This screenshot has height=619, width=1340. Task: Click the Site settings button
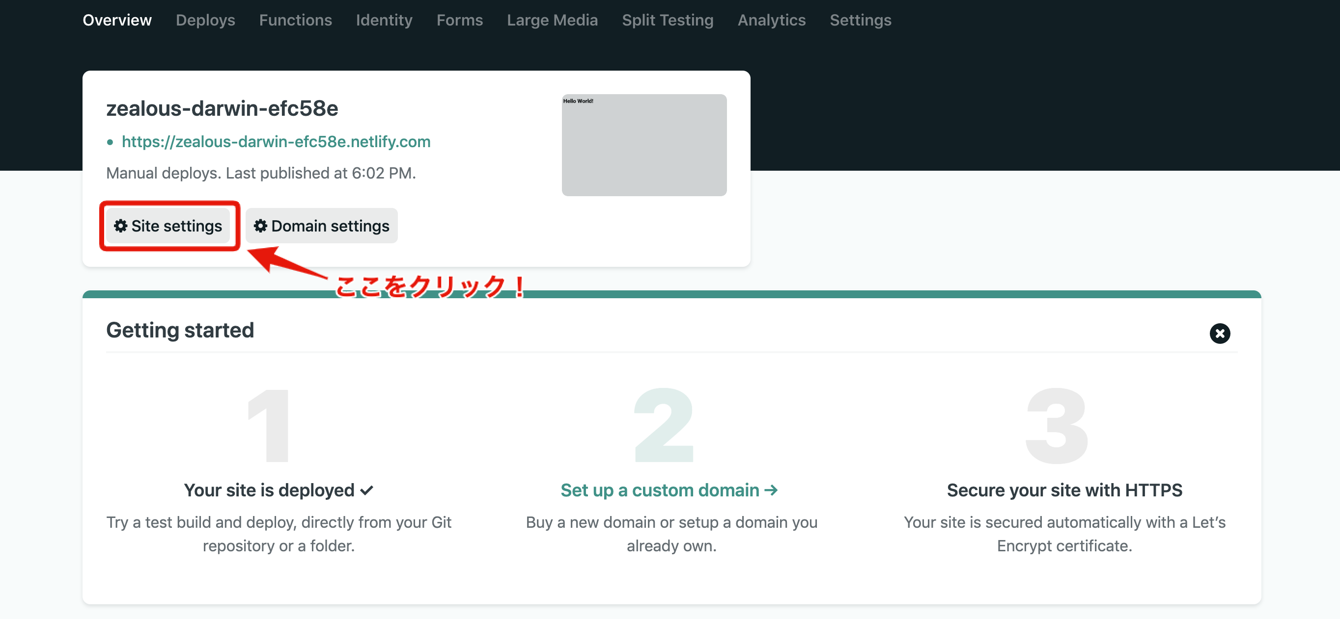tap(168, 226)
